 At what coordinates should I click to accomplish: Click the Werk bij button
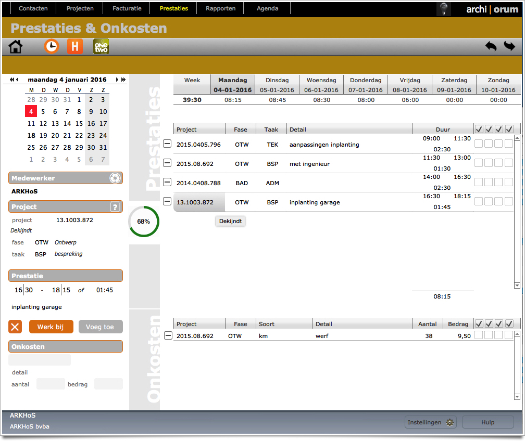coord(51,327)
